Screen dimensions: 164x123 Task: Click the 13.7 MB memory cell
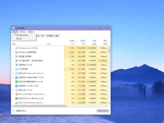click(81, 90)
